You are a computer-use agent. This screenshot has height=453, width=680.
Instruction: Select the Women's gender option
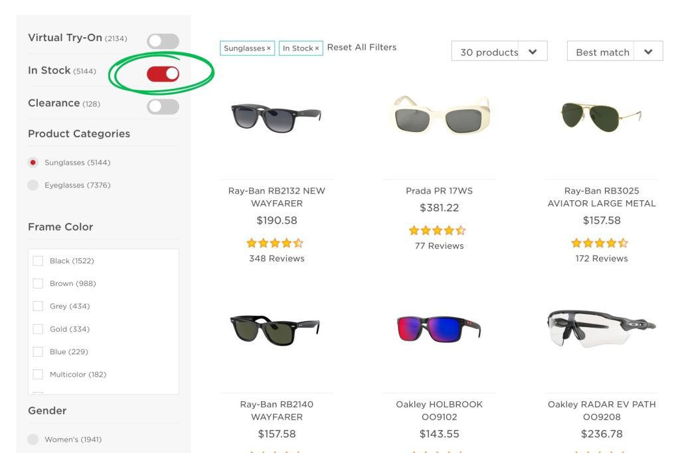pos(33,439)
